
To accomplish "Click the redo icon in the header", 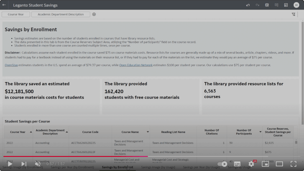I will tap(257, 5).
